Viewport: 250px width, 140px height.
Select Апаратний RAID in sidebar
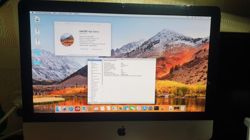(x=95, y=79)
